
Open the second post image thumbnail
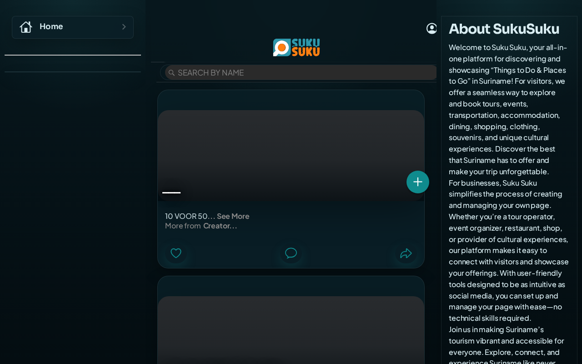[291, 330]
